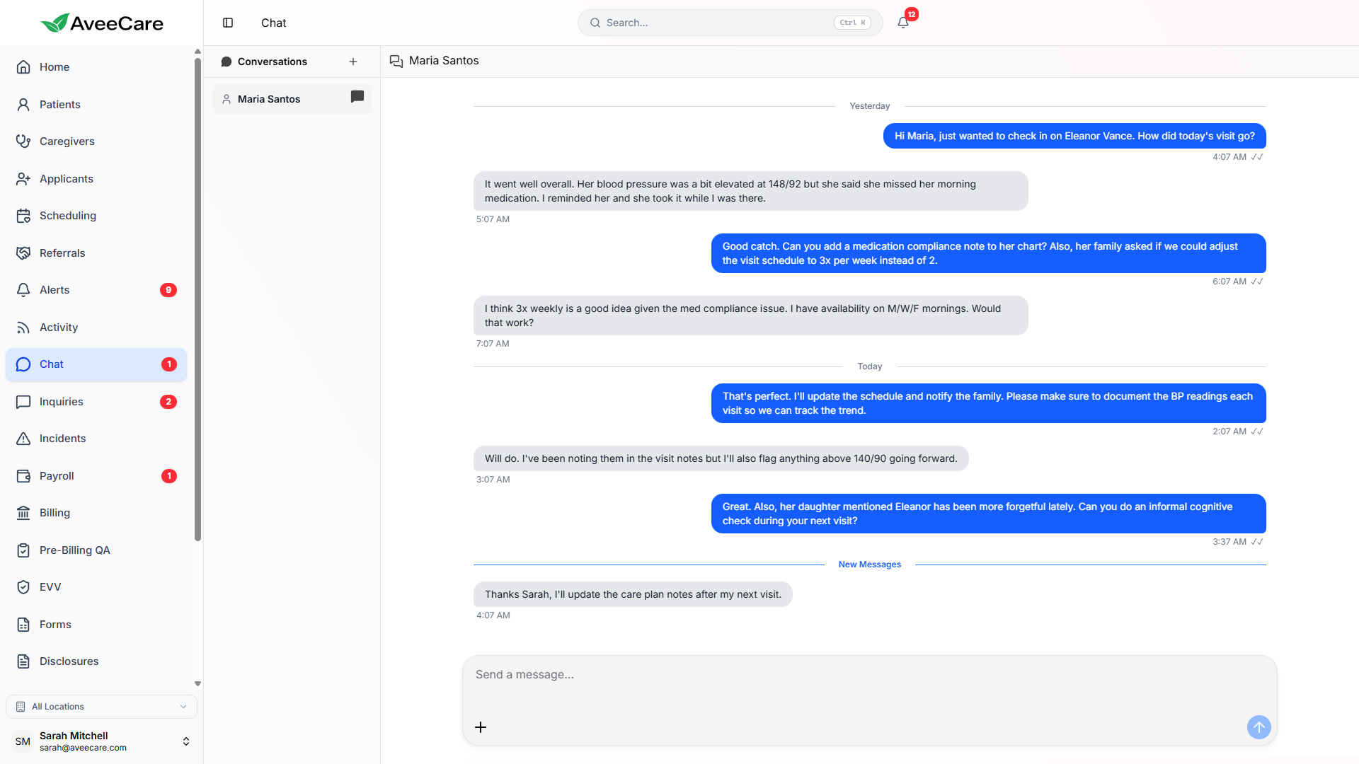Open the Pre-Billing QA icon
Image resolution: width=1359 pixels, height=764 pixels.
coord(23,550)
